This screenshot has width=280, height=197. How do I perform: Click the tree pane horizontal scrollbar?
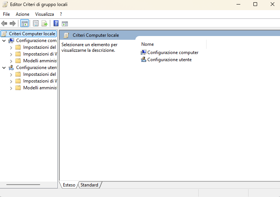(x=26, y=185)
